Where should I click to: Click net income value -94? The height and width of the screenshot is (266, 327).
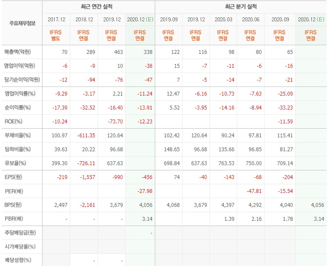pyautogui.click(x=91, y=80)
